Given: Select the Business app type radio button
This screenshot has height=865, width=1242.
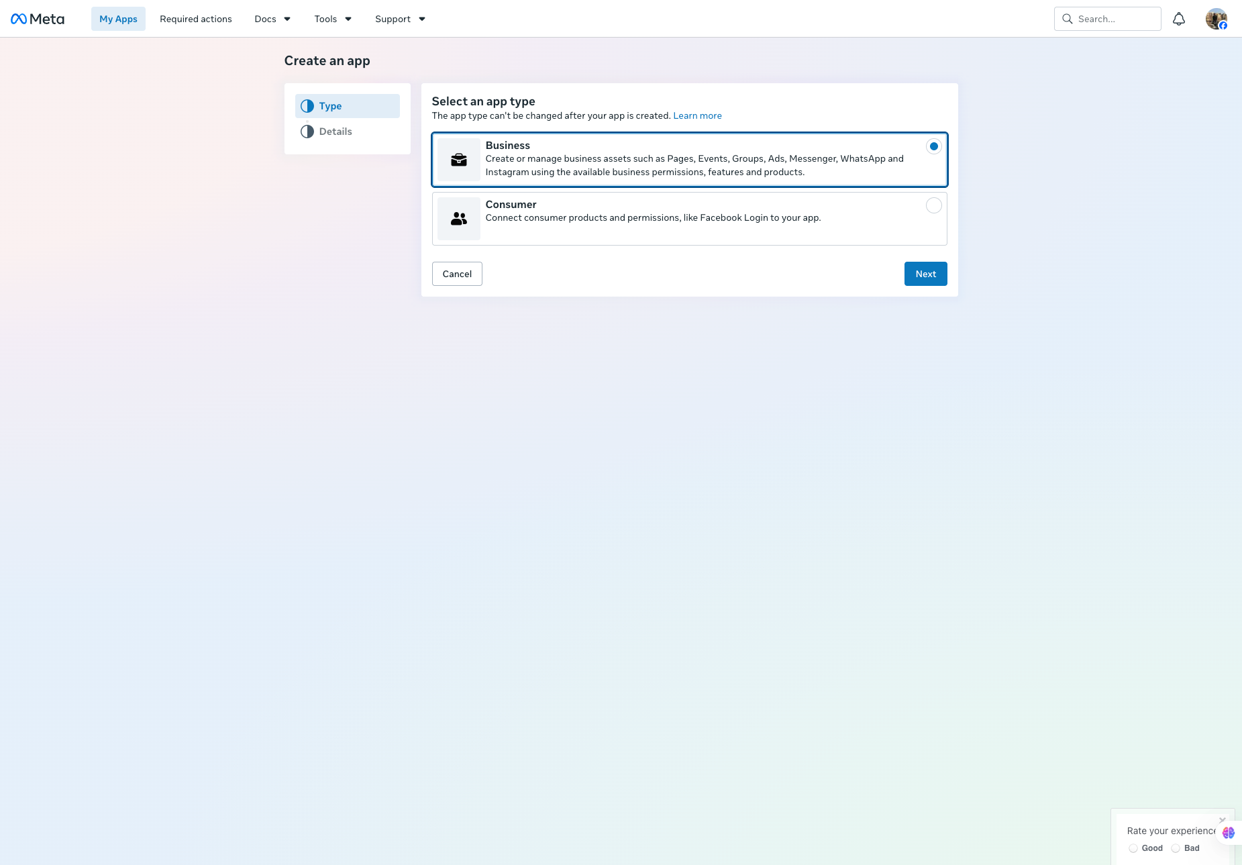Looking at the screenshot, I should click(934, 146).
